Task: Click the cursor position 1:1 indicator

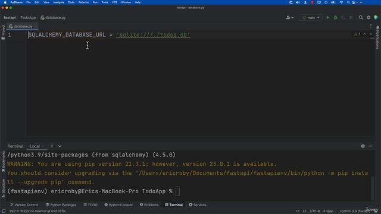Action: [298, 211]
